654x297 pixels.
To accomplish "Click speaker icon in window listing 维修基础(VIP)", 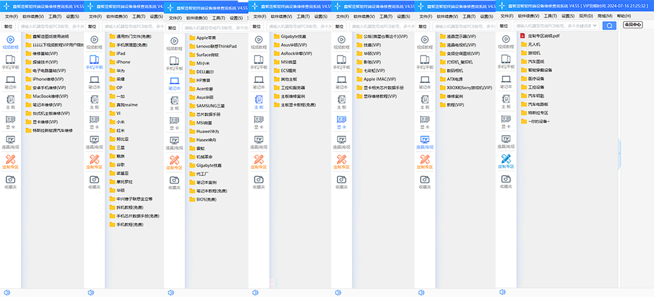I will tap(7, 293).
